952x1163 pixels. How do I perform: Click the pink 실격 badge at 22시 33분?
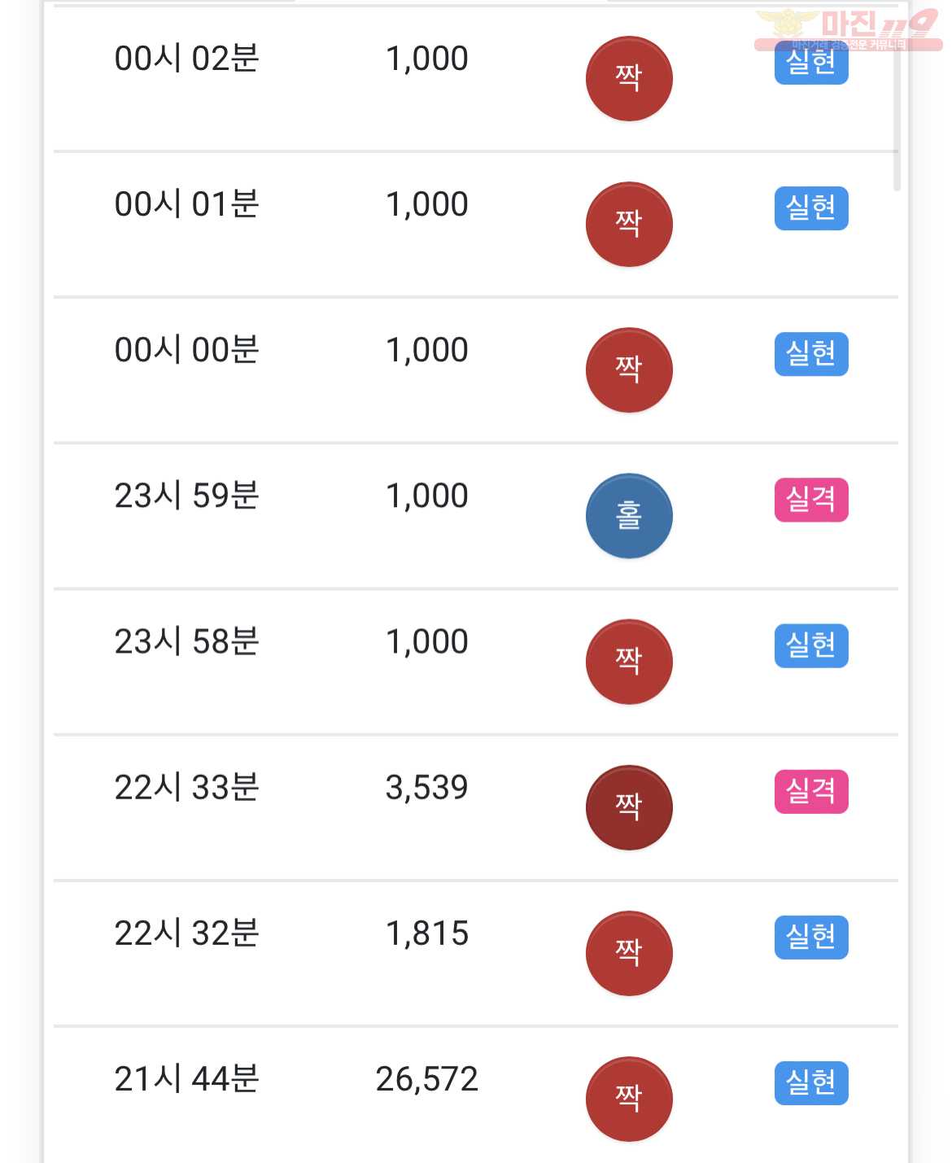coord(811,791)
